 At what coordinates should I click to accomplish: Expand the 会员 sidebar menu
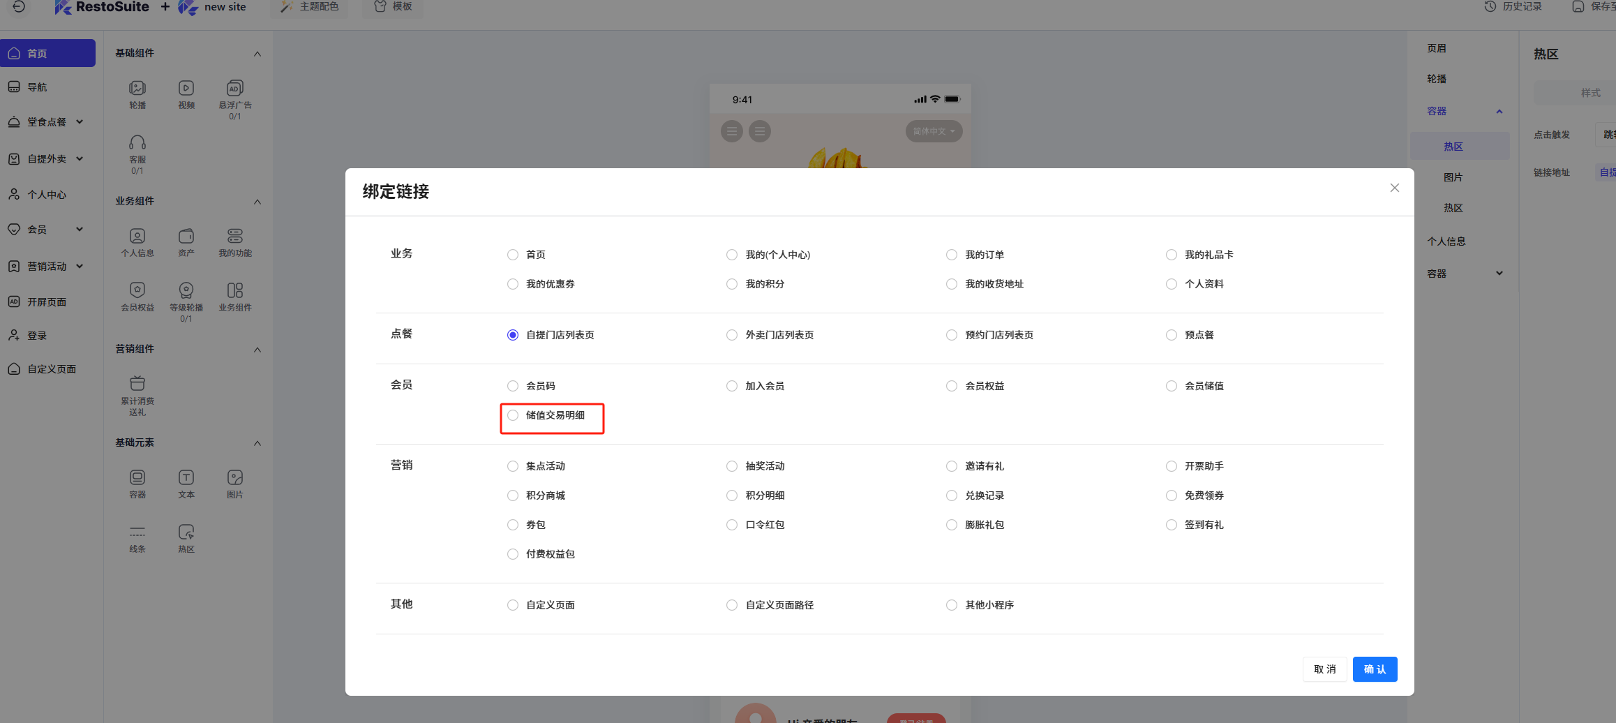pyautogui.click(x=80, y=229)
